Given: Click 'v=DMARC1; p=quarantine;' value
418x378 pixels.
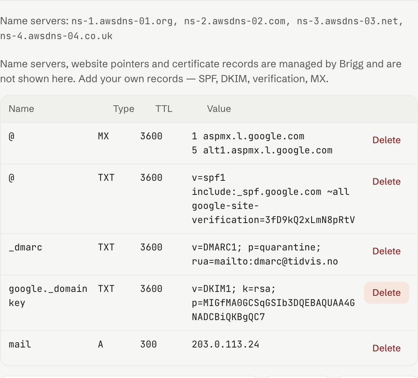Looking at the screenshot, I should (256, 247).
